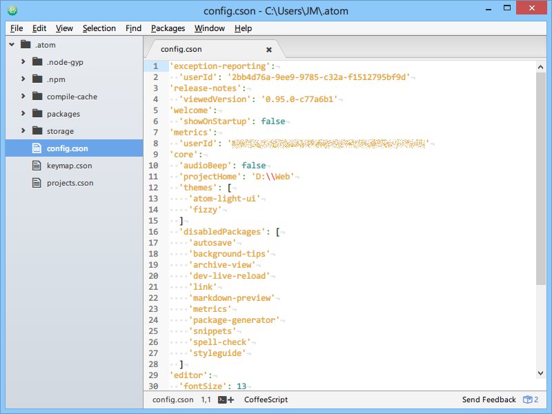Click the 'projectHome' key text

[210, 177]
